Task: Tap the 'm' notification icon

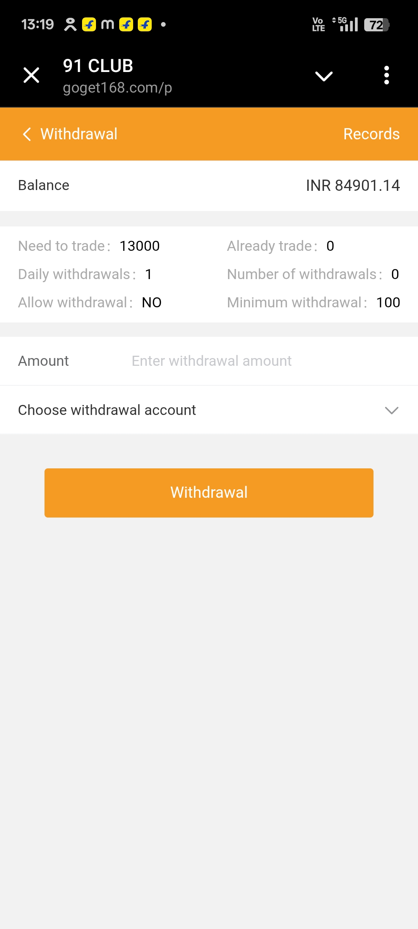Action: pyautogui.click(x=107, y=24)
